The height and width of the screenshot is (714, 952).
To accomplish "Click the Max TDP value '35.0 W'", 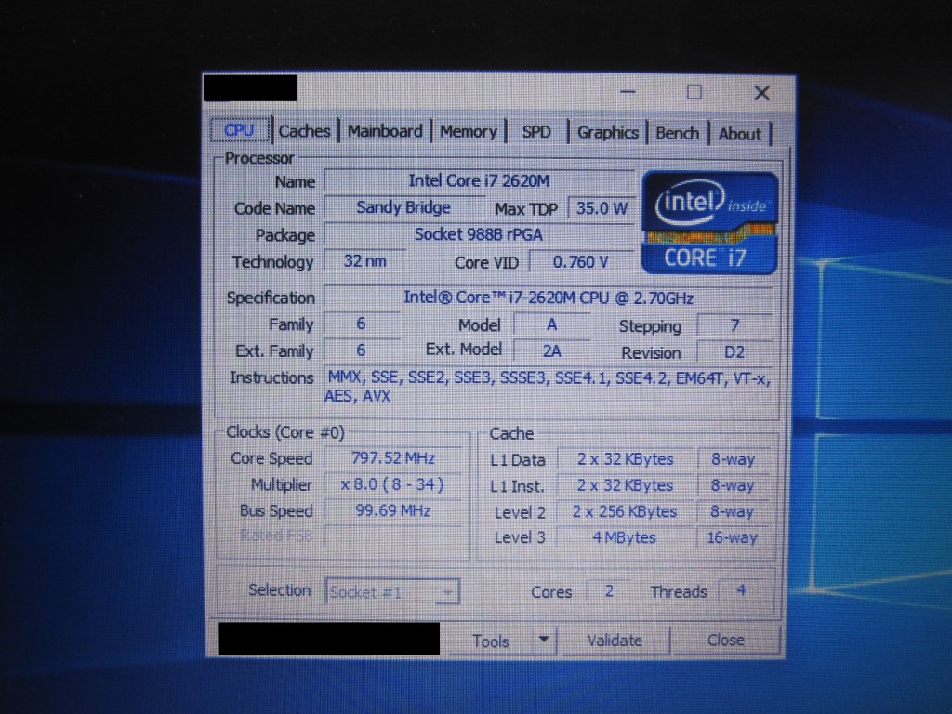I will point(602,208).
